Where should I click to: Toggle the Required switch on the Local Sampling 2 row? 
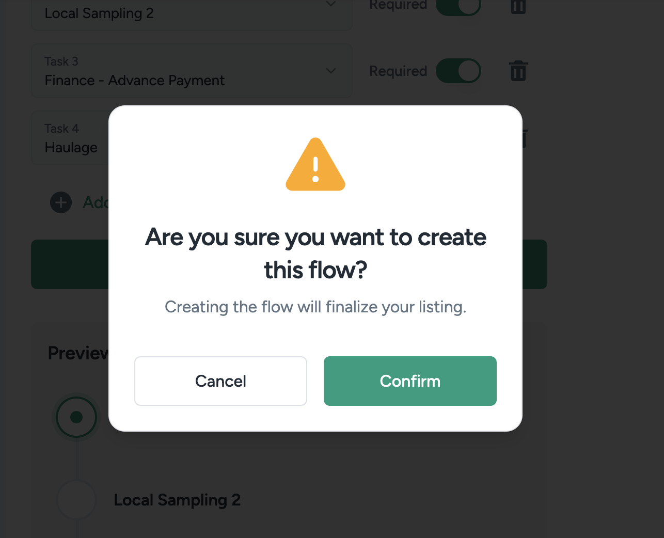click(459, 6)
